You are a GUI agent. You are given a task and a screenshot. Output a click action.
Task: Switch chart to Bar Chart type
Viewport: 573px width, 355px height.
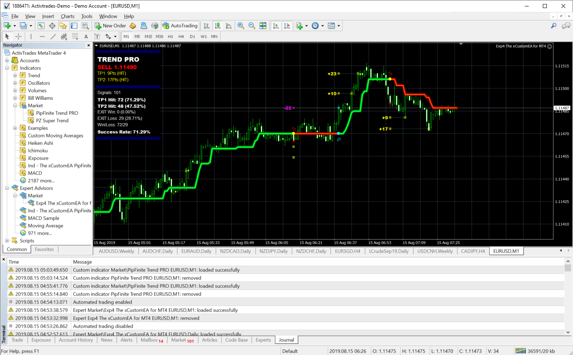point(206,26)
